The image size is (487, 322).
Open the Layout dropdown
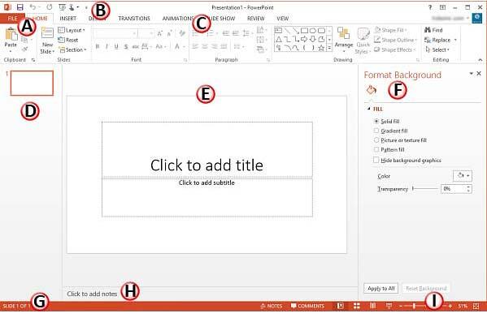coord(72,30)
